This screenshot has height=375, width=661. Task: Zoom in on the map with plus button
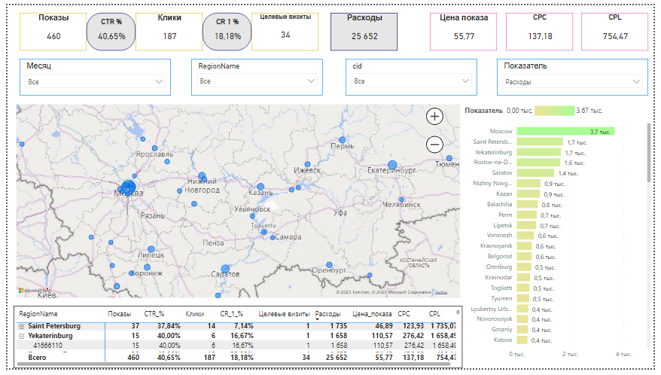point(434,116)
